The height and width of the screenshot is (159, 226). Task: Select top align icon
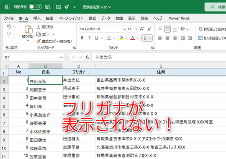point(160,29)
